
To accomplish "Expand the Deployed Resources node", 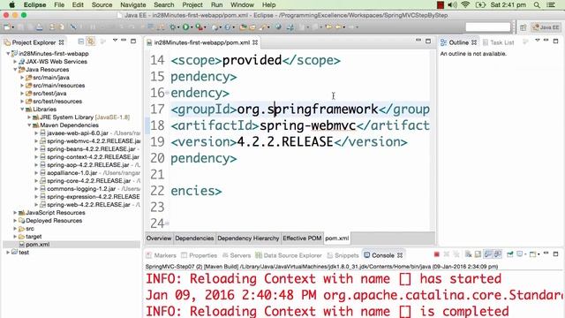I will [15, 220].
